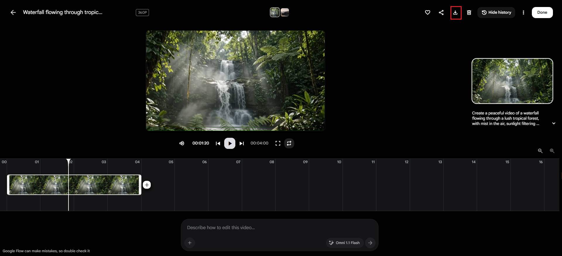The height and width of the screenshot is (256, 562).
Task: Select the second dark version thumbnail
Action: click(285, 13)
